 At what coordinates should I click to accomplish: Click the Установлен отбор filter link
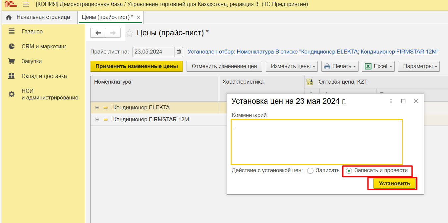(x=313, y=52)
